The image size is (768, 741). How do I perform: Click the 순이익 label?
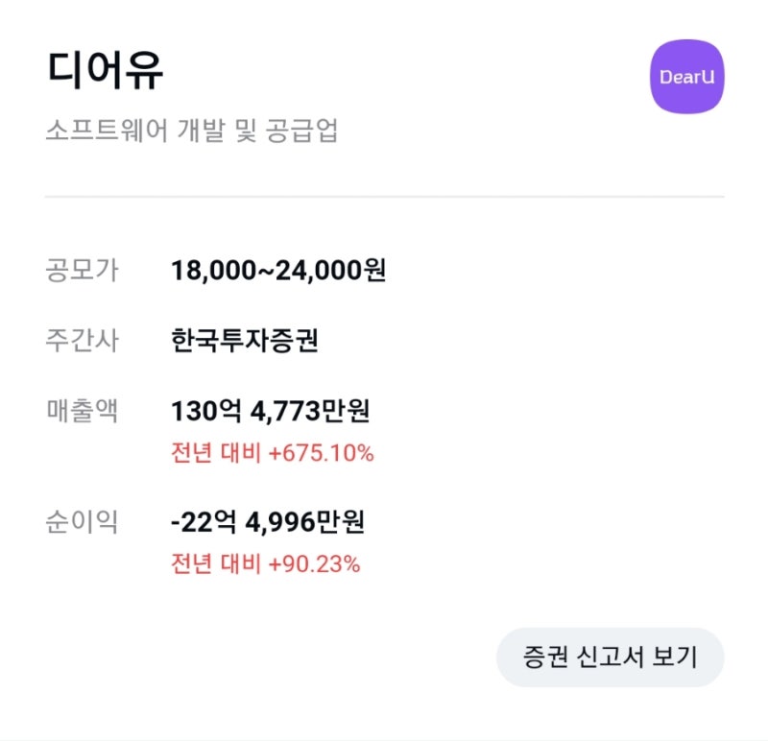[x=82, y=523]
